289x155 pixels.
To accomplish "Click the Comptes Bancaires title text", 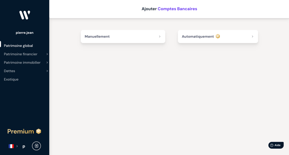I will (x=177, y=9).
